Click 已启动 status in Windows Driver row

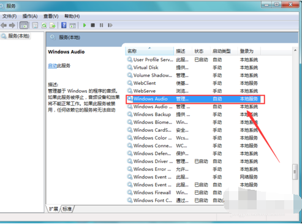pos(201,161)
